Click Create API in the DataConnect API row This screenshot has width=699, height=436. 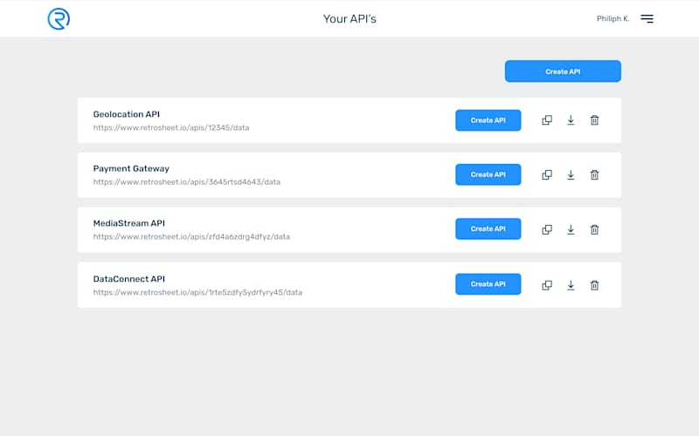[488, 284]
